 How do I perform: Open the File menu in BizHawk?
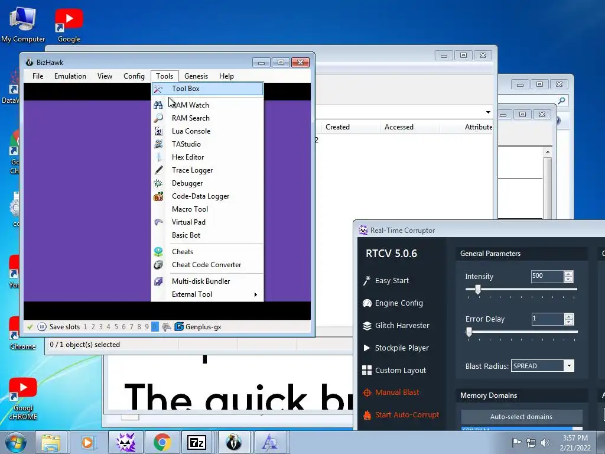(38, 76)
